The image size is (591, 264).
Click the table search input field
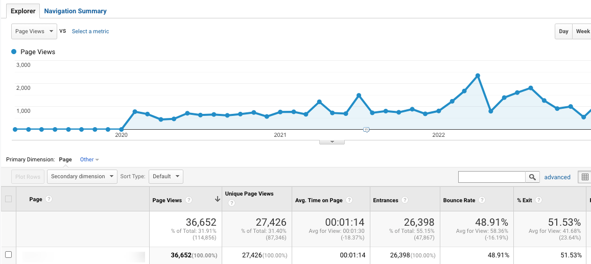492,177
